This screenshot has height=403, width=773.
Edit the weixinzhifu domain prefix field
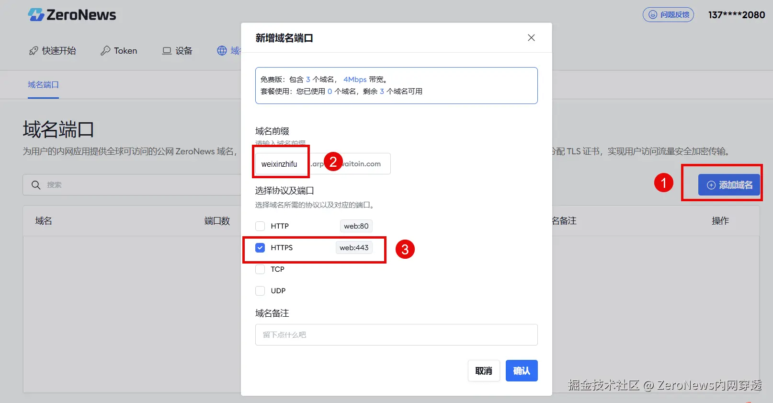tap(282, 164)
